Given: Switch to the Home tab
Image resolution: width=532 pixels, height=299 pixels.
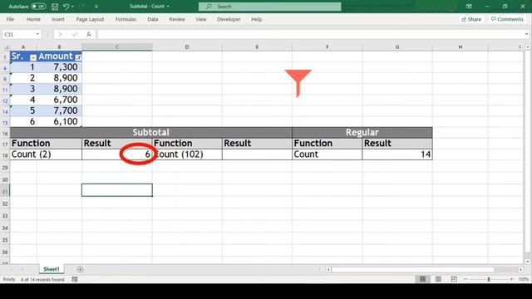Looking at the screenshot, I should 33,19.
